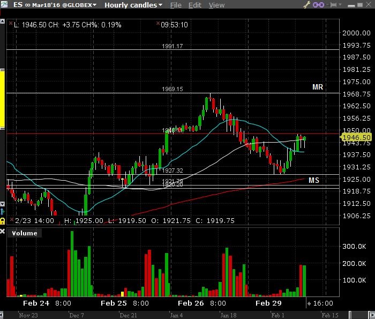Open the File menu

click(x=176, y=5)
